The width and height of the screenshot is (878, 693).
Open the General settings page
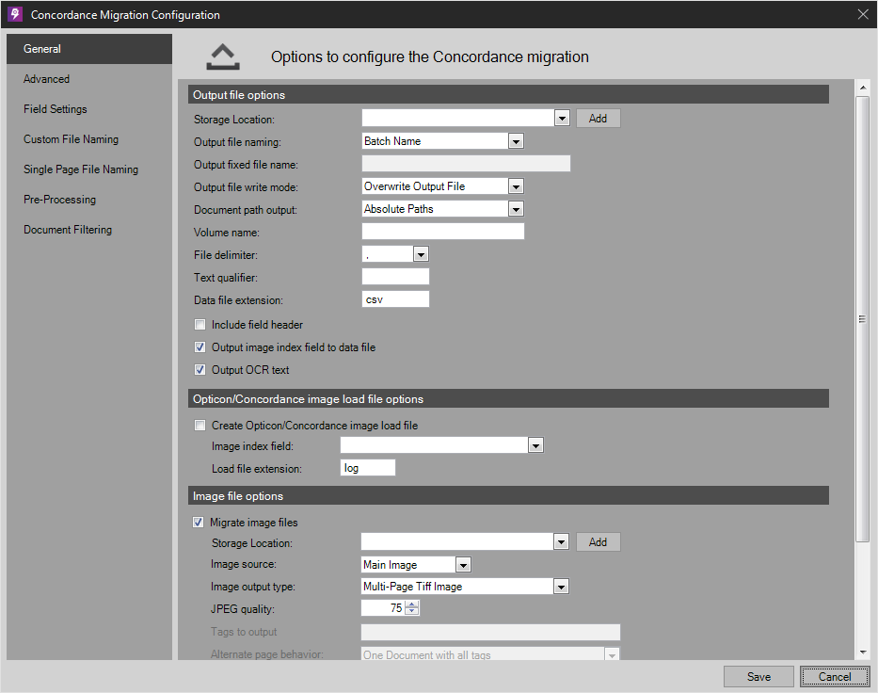89,49
